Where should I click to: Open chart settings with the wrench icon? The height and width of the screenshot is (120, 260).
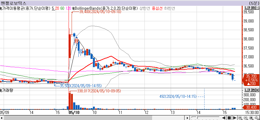pos(257,118)
